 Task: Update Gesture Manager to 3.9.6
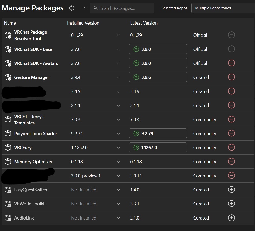tap(158, 77)
